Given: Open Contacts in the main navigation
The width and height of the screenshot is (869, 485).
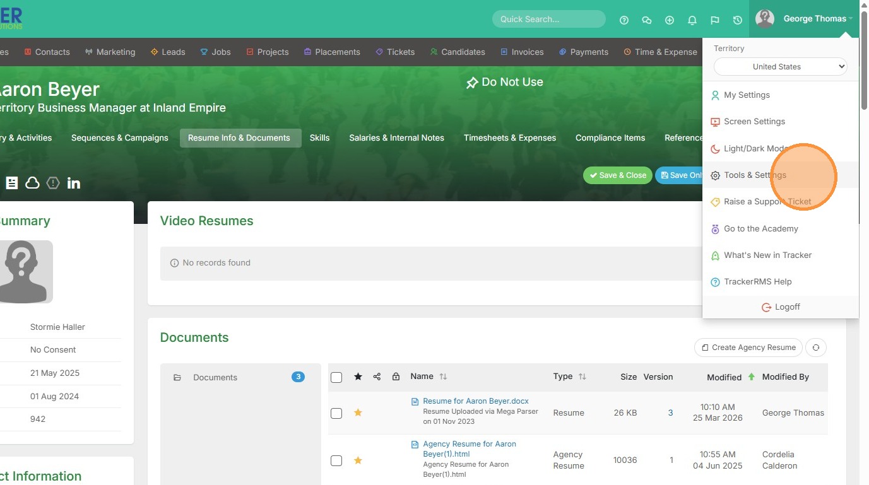Looking at the screenshot, I should [x=47, y=52].
